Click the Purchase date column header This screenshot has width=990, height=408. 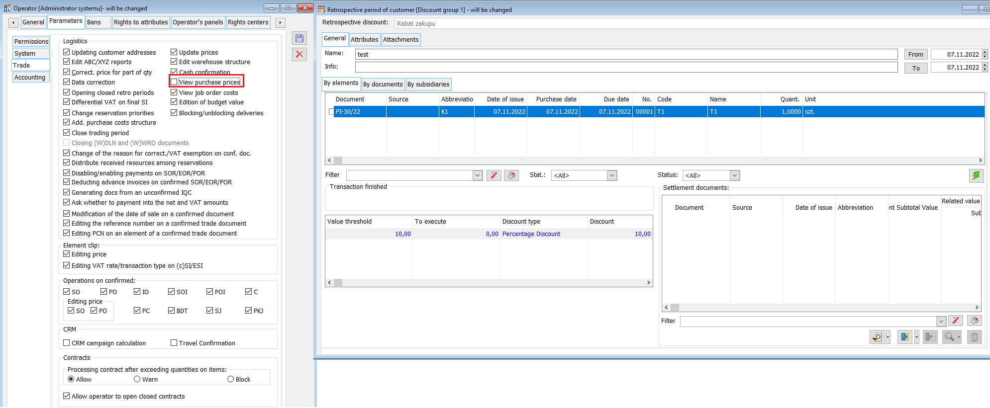click(556, 99)
